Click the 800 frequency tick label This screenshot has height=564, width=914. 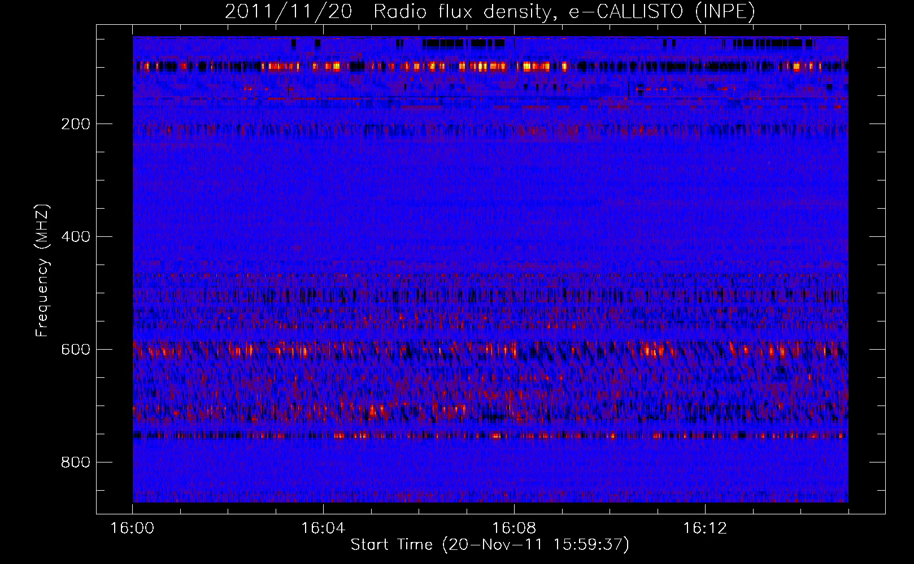[x=76, y=462]
